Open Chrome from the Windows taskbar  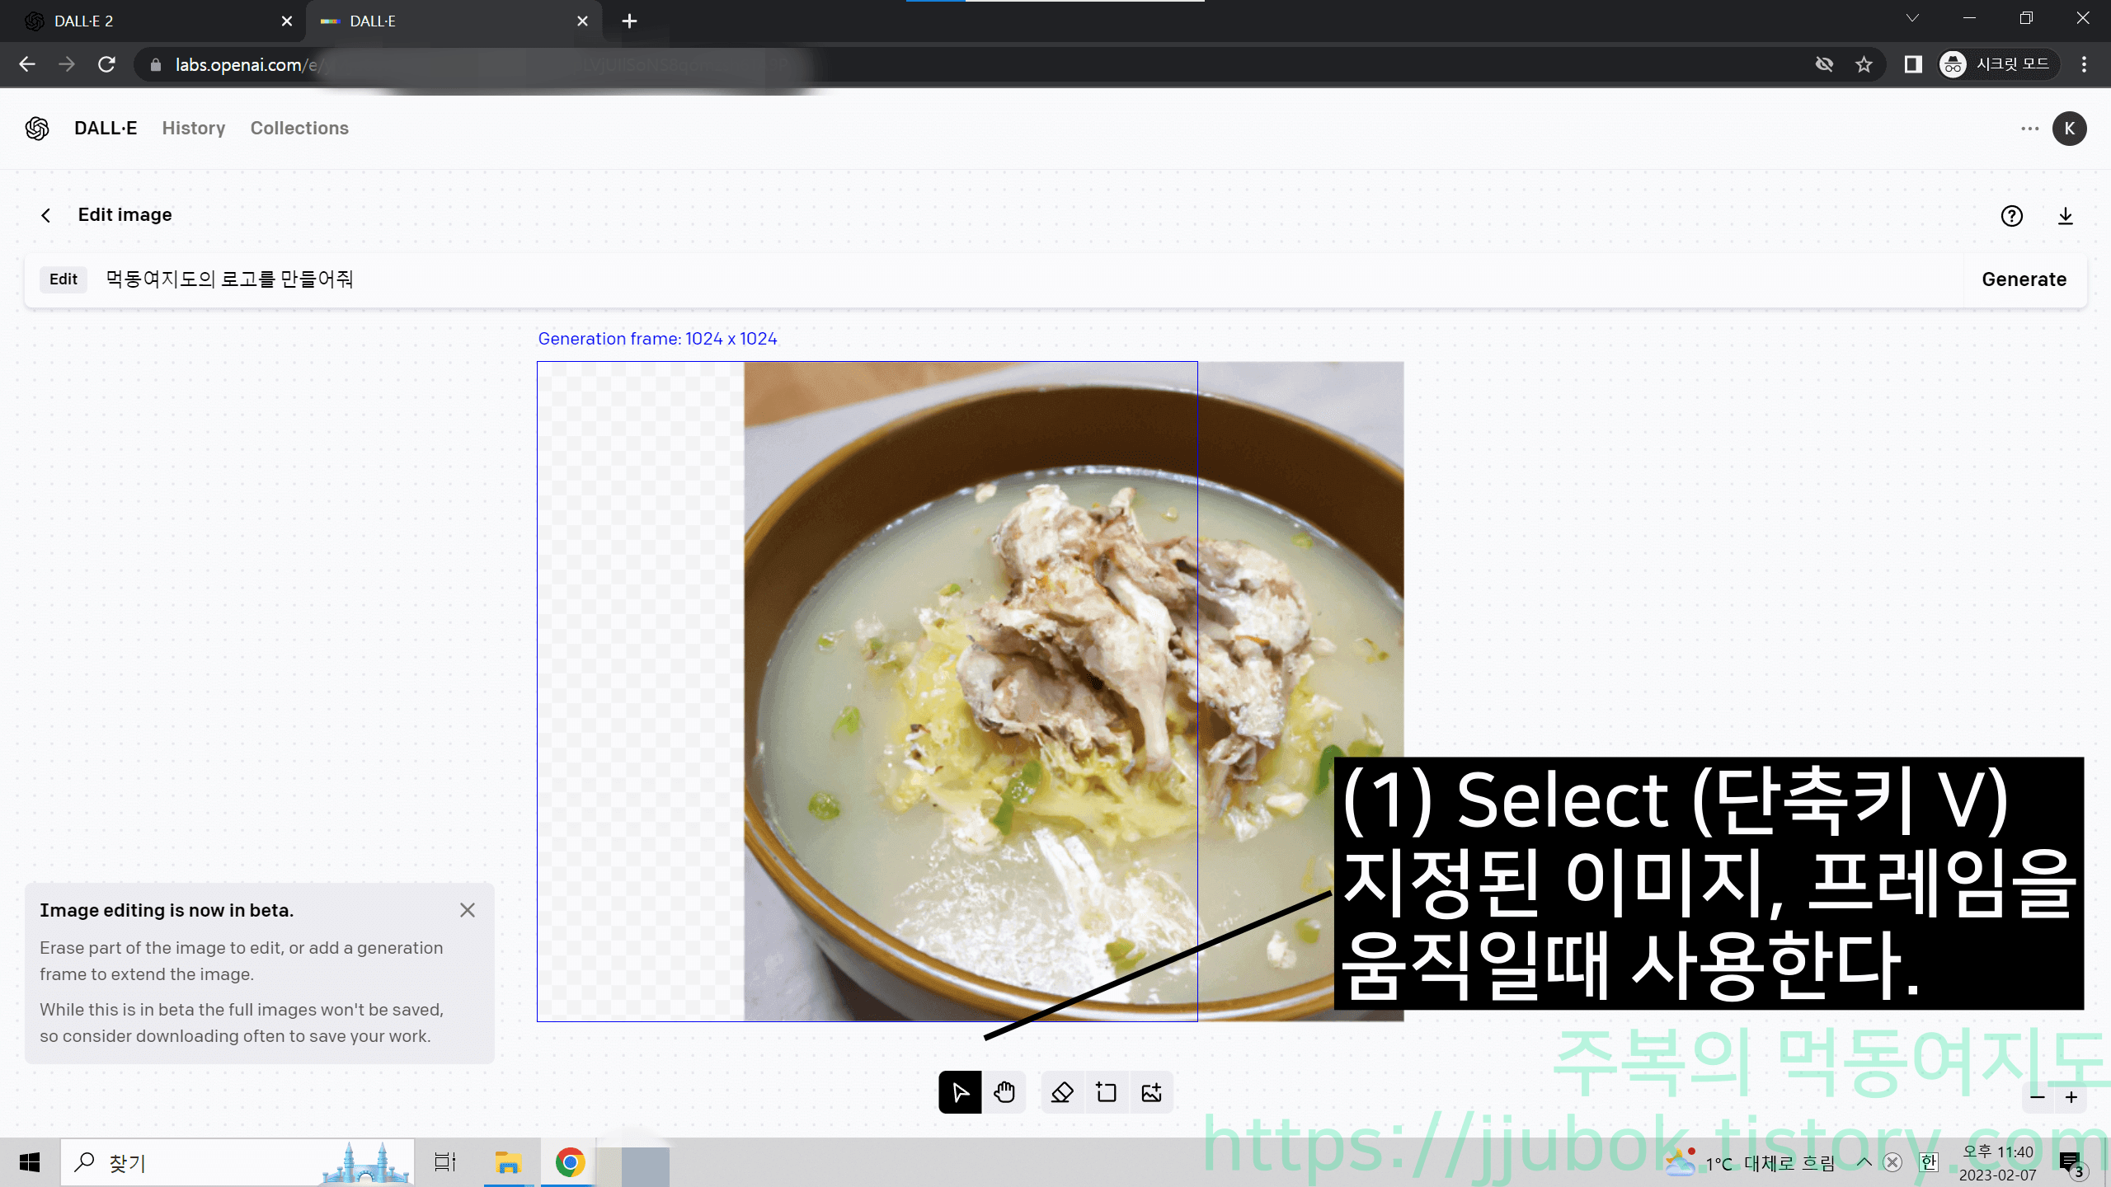[568, 1162]
